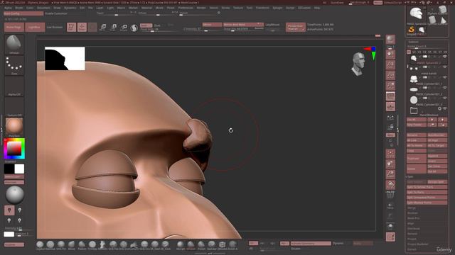Image resolution: width=455 pixels, height=255 pixels.
Task: Toggle eye visibility of first subtool
Action: (445, 57)
